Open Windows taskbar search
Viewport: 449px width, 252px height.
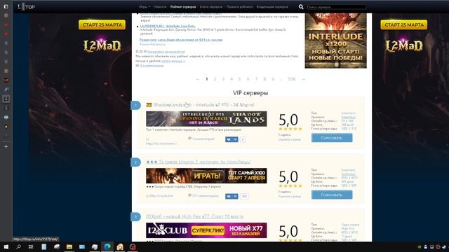[x=19, y=247]
